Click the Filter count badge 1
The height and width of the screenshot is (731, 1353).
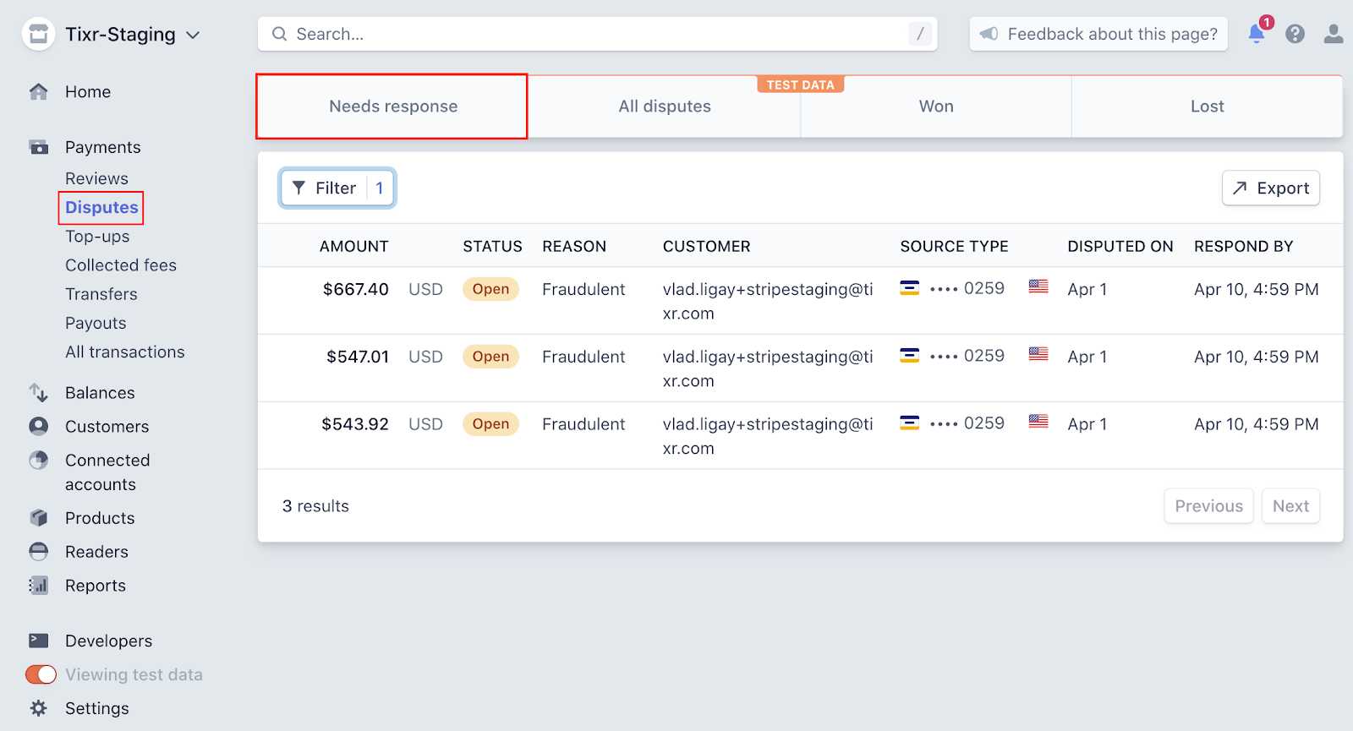click(x=380, y=188)
